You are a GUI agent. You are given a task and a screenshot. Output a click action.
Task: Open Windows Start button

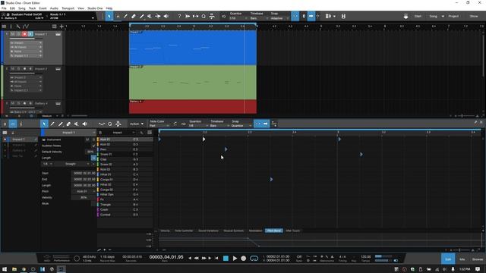click(x=5, y=269)
